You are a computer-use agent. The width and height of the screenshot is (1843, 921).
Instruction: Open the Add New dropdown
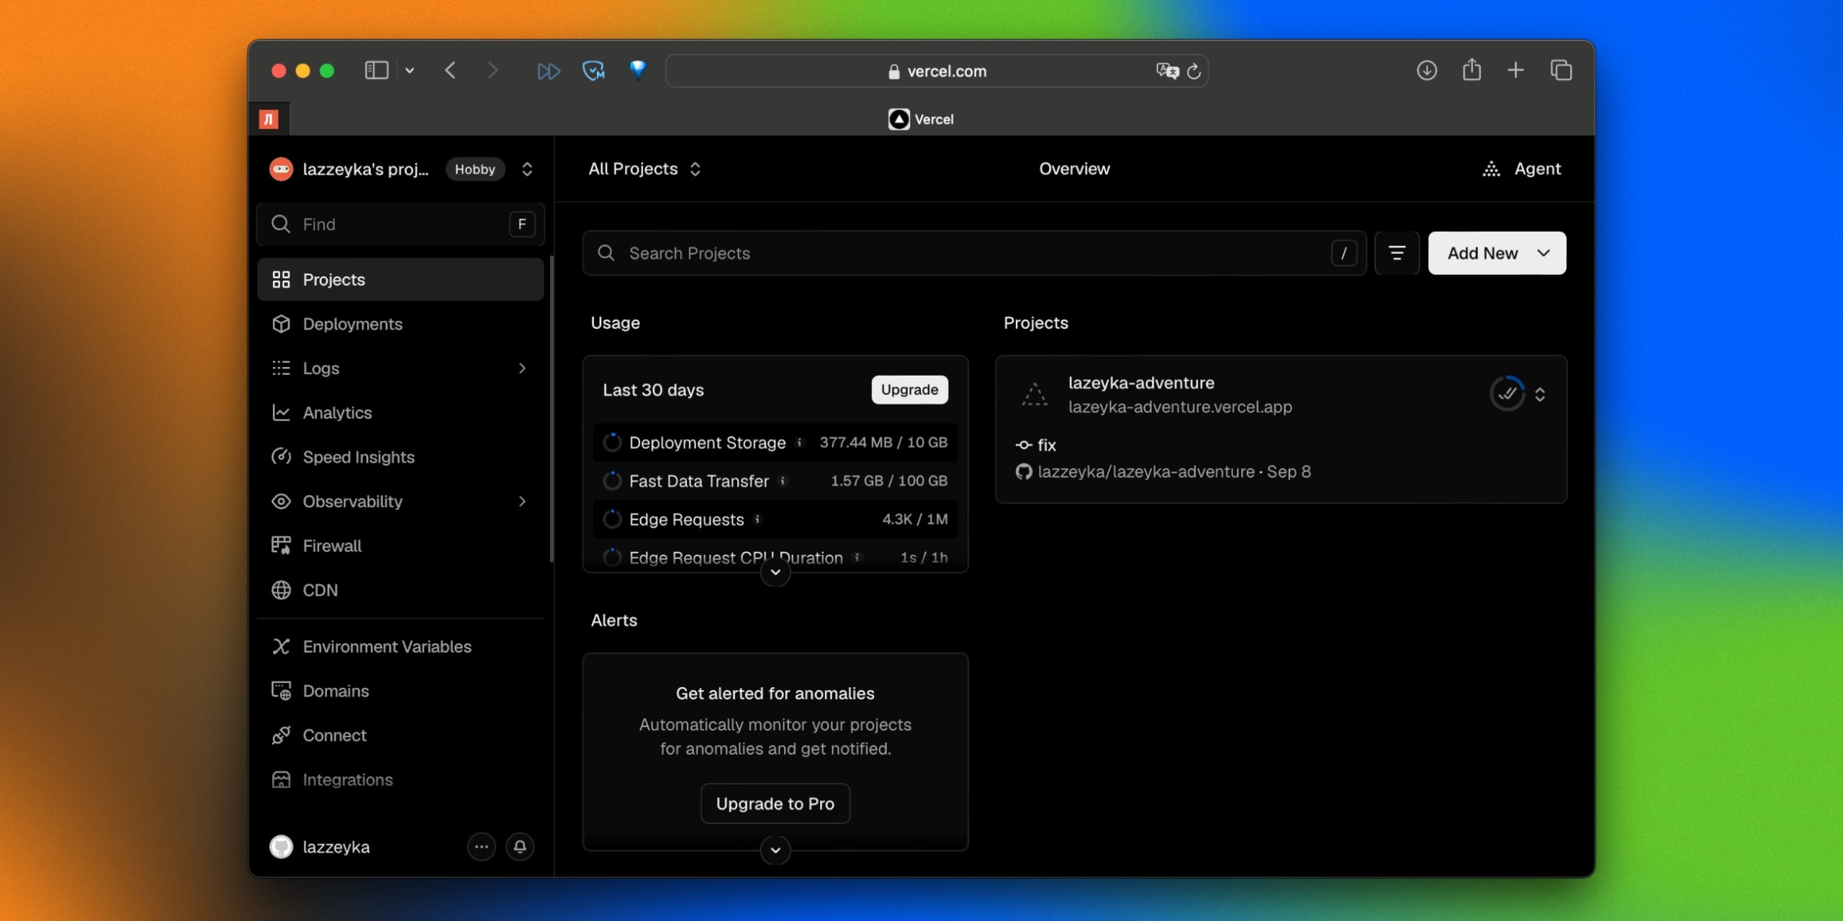click(x=1497, y=253)
